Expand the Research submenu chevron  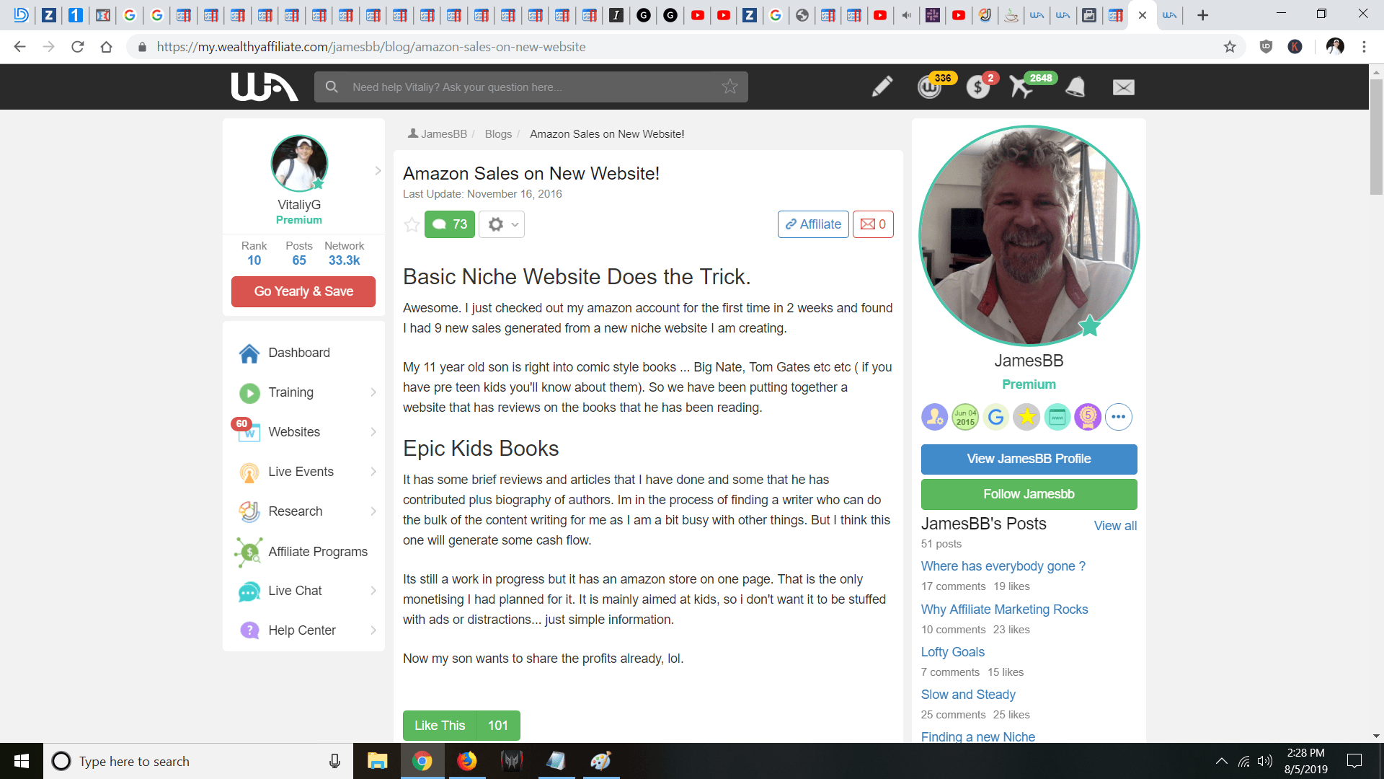373,511
